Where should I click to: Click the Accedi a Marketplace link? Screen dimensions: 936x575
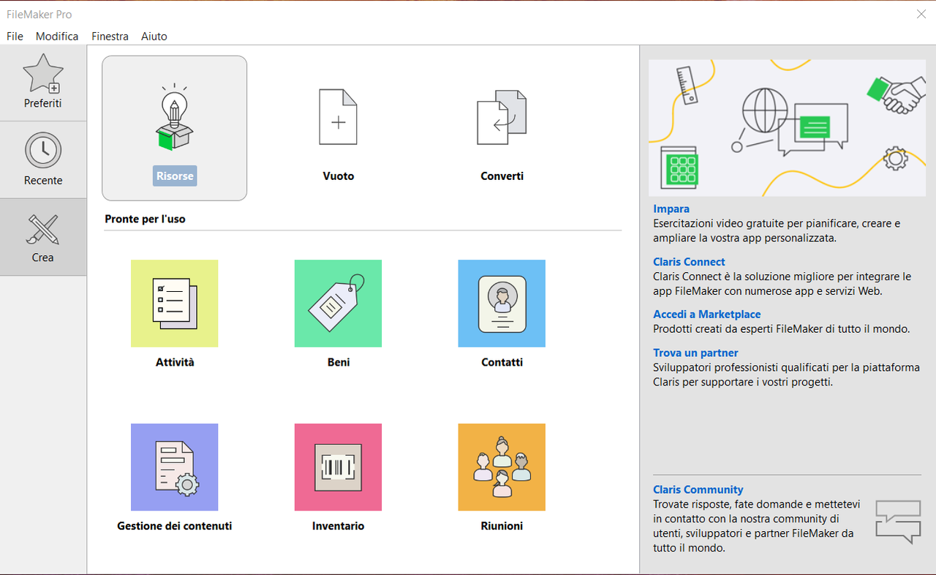tap(707, 315)
